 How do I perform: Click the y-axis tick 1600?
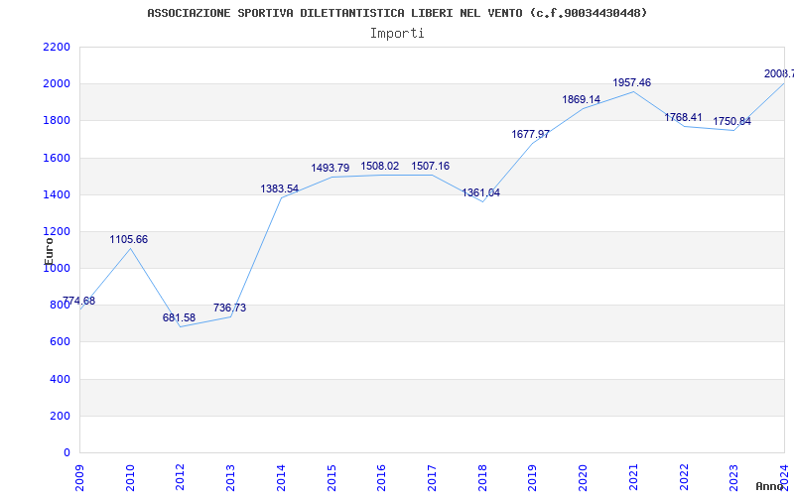coord(57,158)
